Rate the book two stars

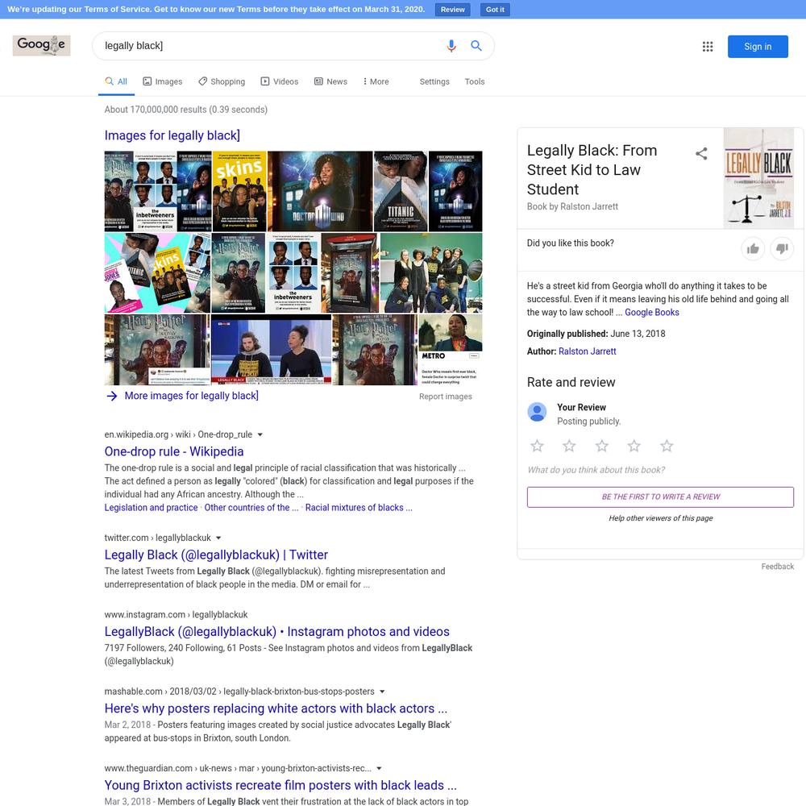click(569, 446)
